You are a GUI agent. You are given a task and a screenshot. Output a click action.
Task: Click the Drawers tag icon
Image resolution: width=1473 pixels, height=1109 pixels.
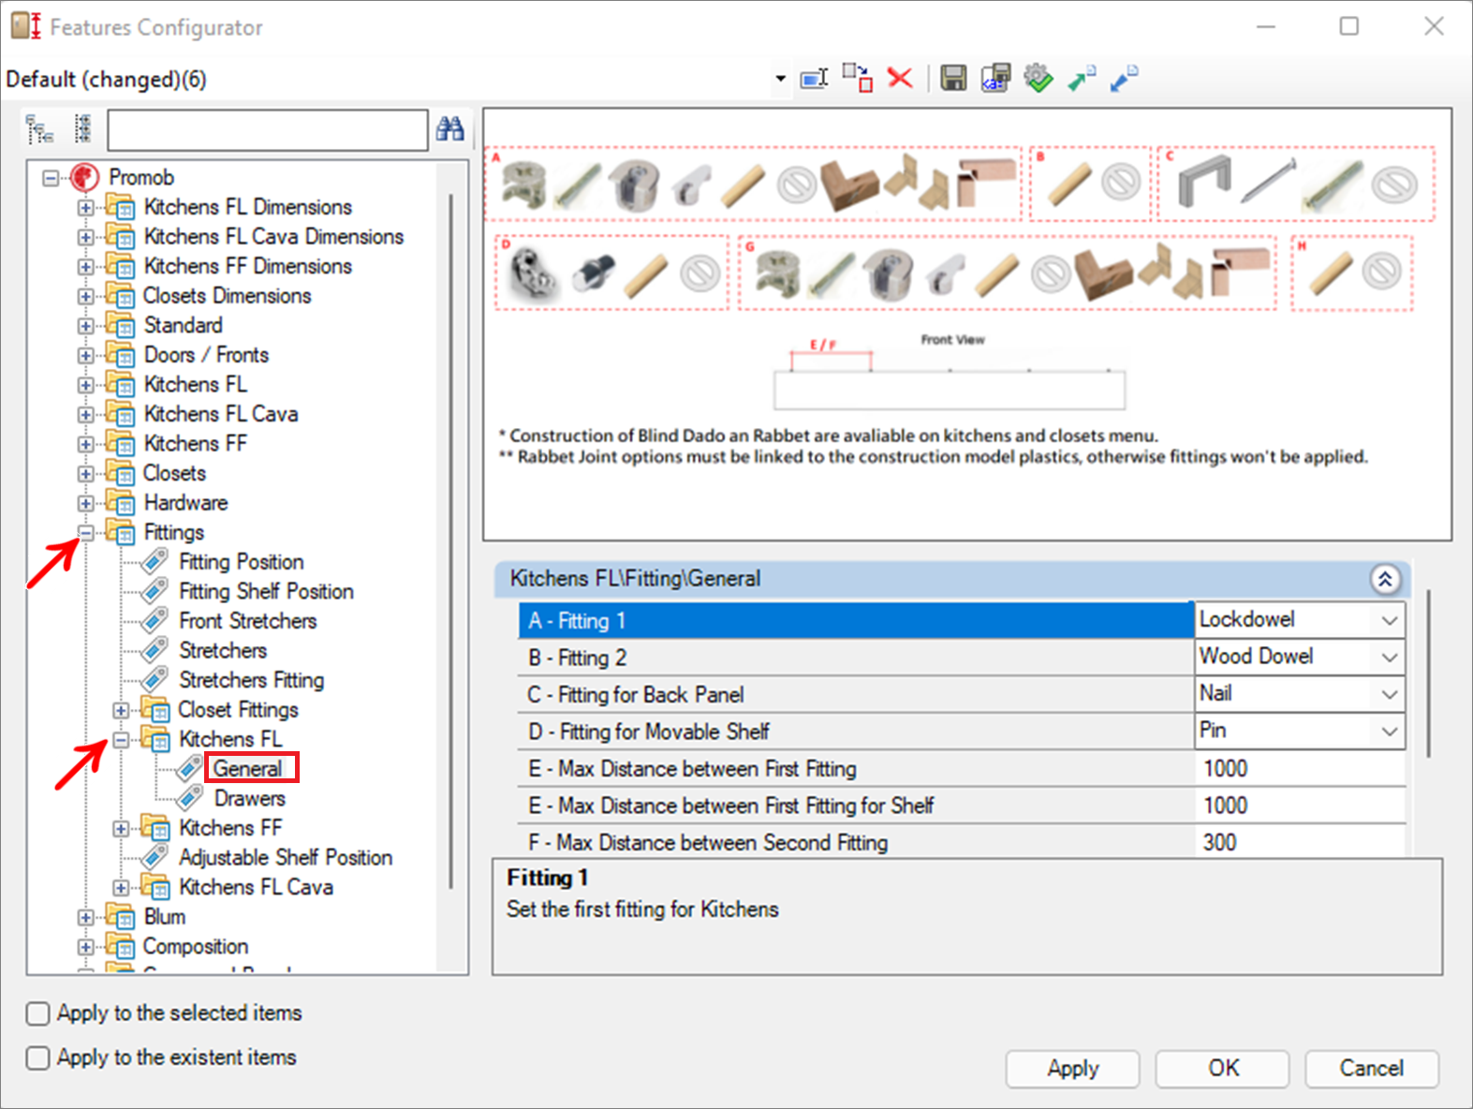point(190,798)
